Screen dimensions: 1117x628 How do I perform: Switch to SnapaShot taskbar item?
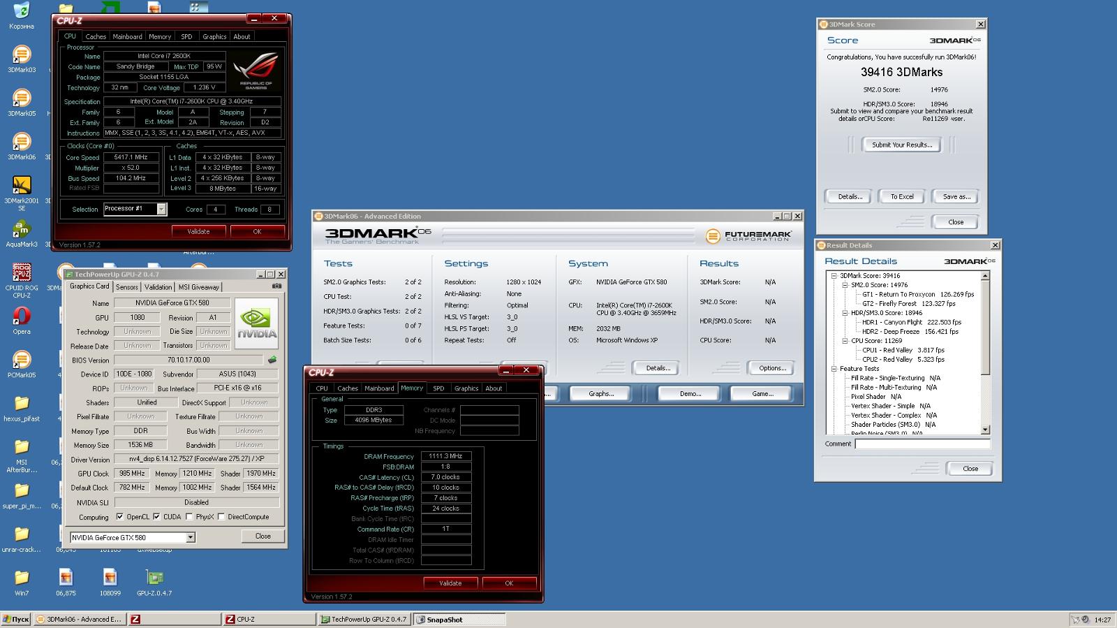pos(459,620)
